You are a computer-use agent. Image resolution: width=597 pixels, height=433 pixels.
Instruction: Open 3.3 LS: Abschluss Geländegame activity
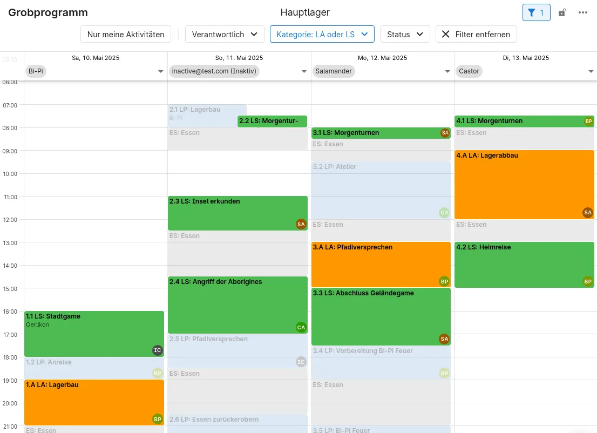(381, 316)
